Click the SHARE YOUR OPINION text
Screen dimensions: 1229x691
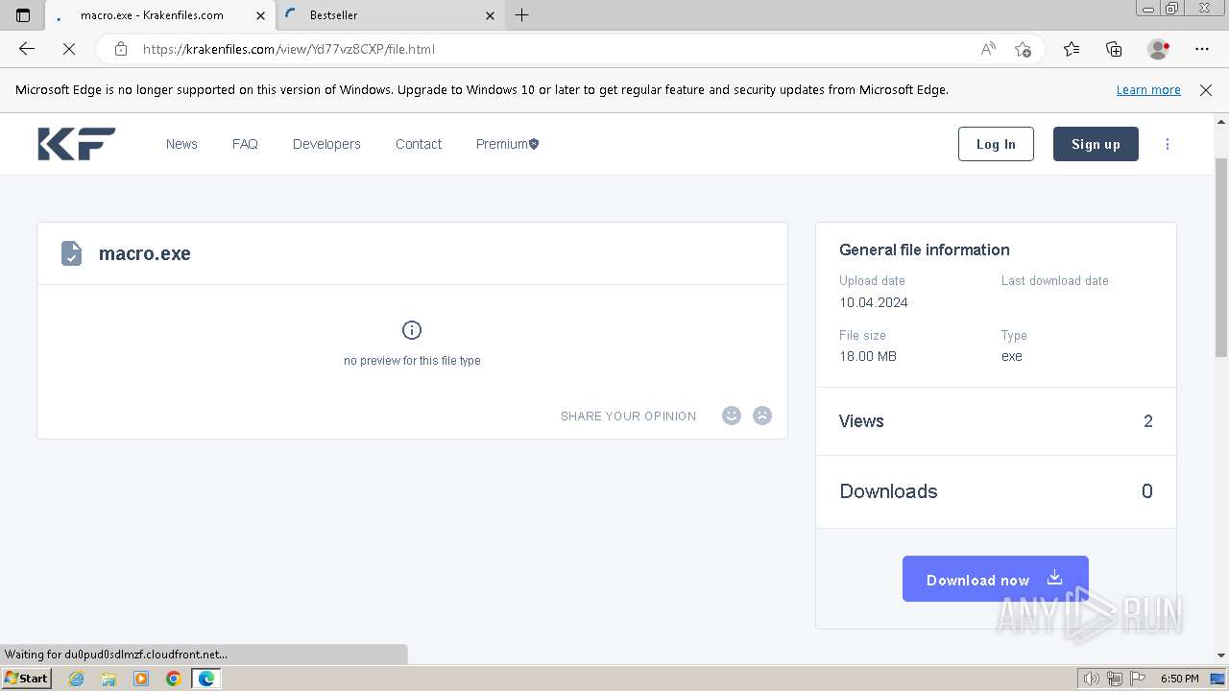click(x=629, y=417)
